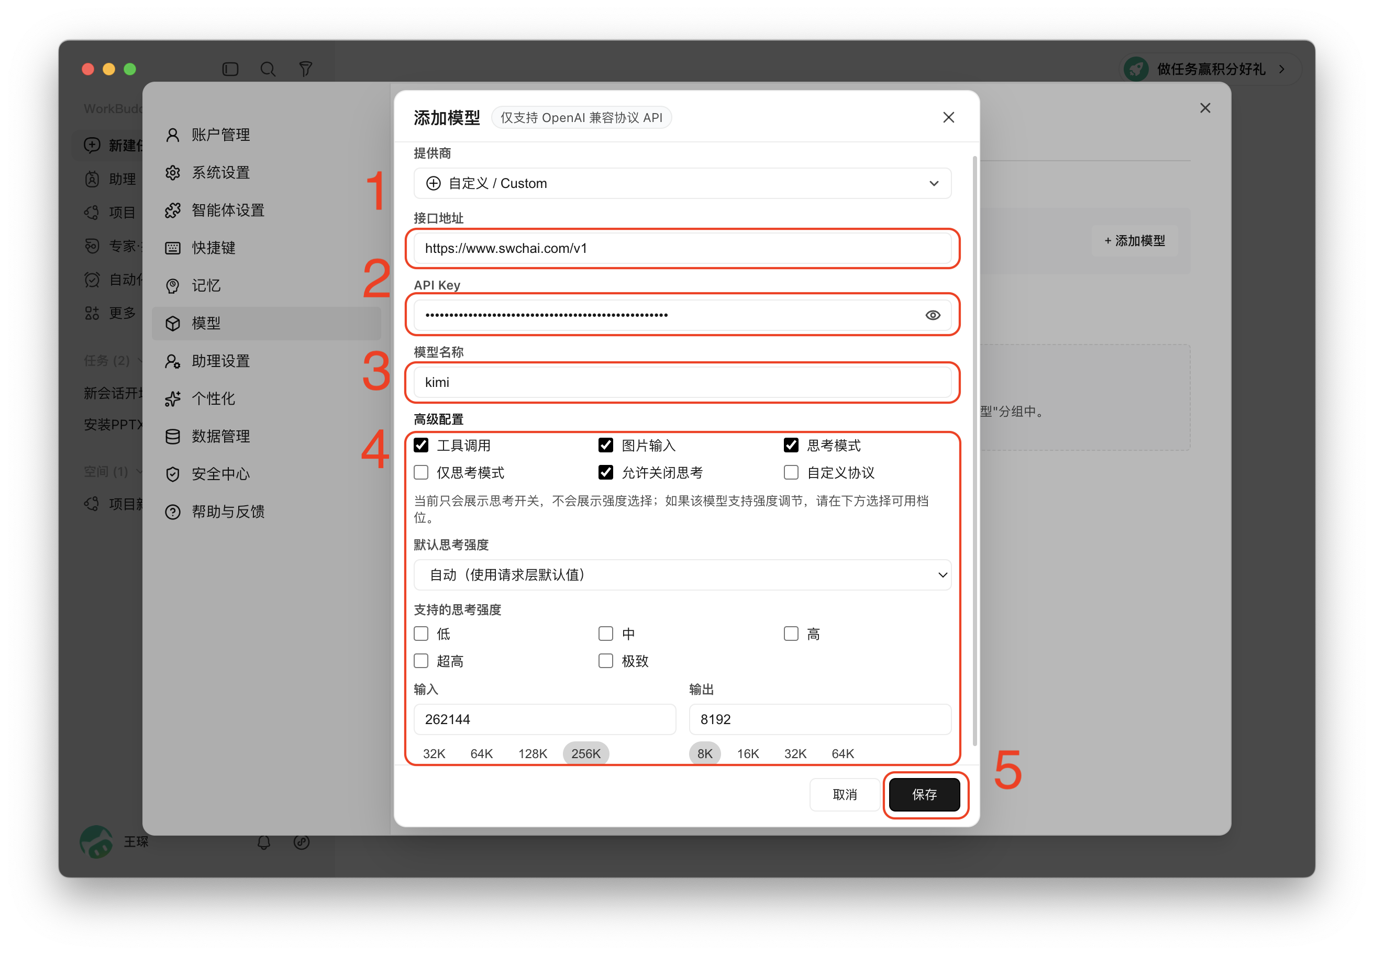Click the 数据管理 database icon

point(172,436)
